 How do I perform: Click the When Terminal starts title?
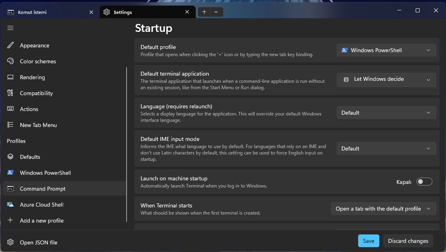167,205
